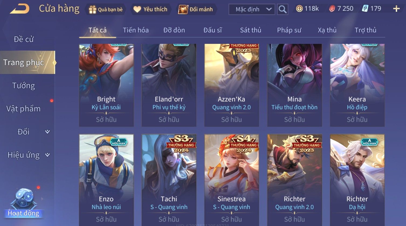Tap the blue voucher currency icon

point(365,9)
